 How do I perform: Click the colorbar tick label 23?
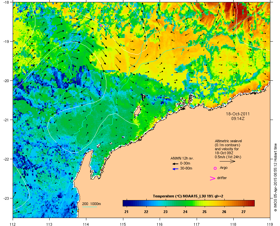tap(166, 212)
